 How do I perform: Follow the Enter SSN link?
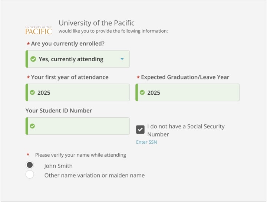coord(146,142)
